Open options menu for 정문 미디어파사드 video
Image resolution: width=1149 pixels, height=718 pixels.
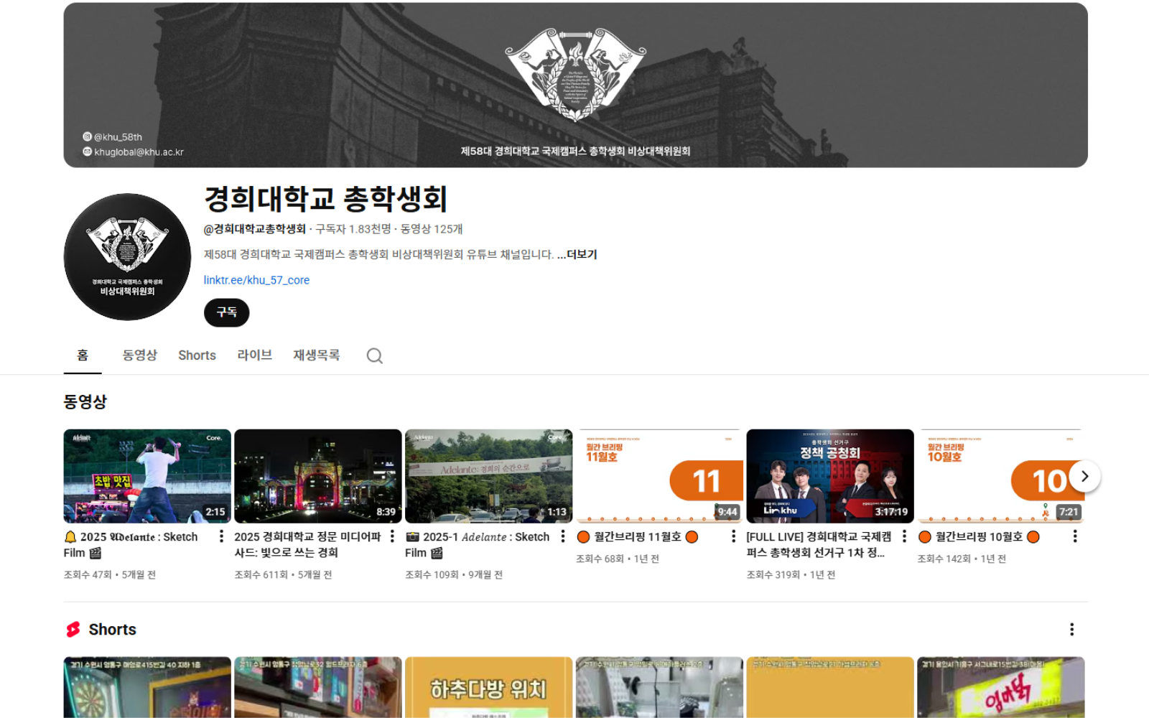pos(392,536)
